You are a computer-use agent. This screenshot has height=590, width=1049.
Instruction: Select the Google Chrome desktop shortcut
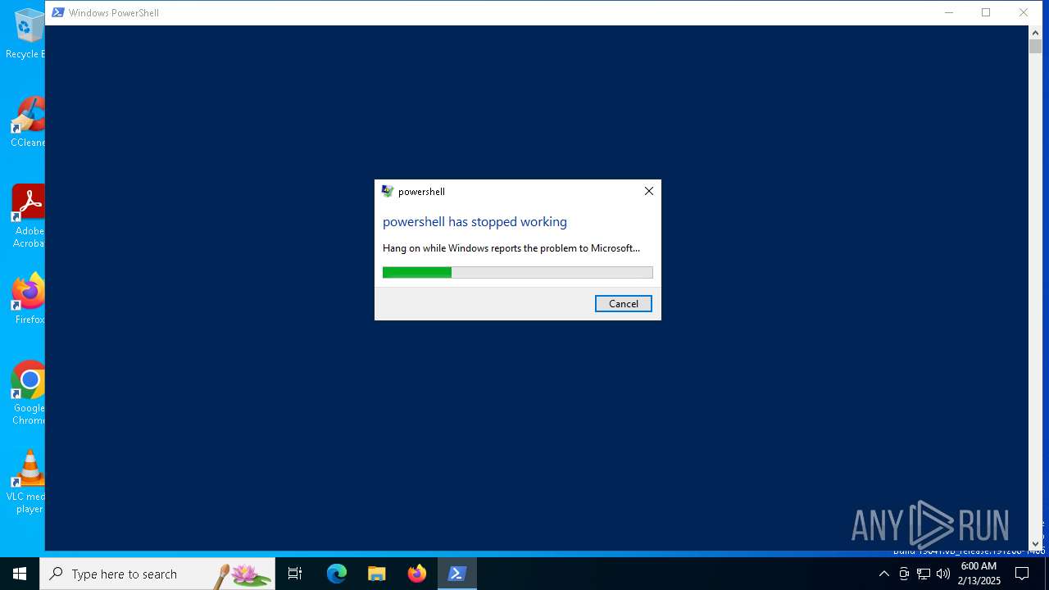(28, 393)
